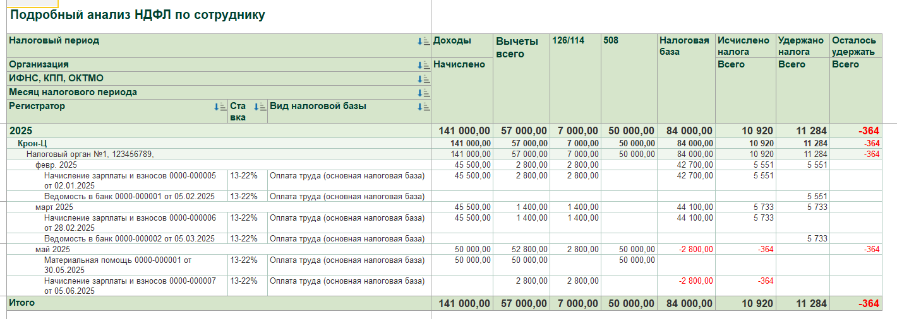
Task: Click 13-22% rate in Материальная помощь row
Action: [x=244, y=260]
